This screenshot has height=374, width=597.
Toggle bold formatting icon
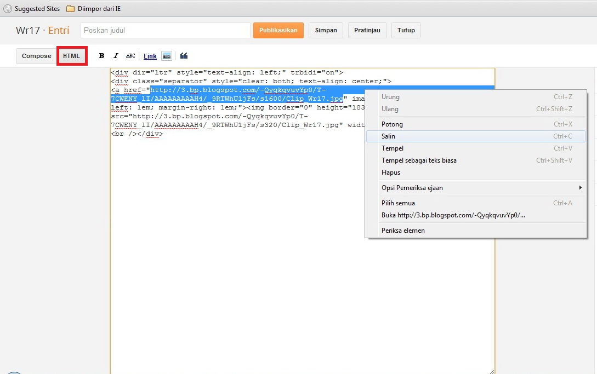tap(101, 56)
